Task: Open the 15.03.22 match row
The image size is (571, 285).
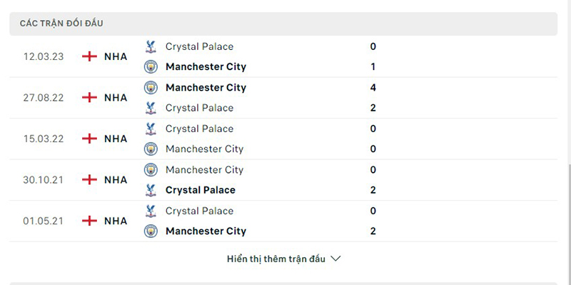Action: point(283,139)
